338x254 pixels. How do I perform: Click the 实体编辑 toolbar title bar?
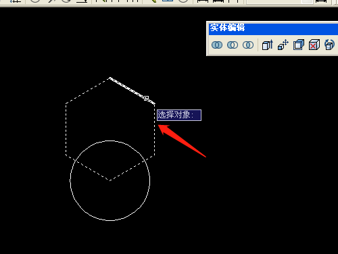point(273,29)
